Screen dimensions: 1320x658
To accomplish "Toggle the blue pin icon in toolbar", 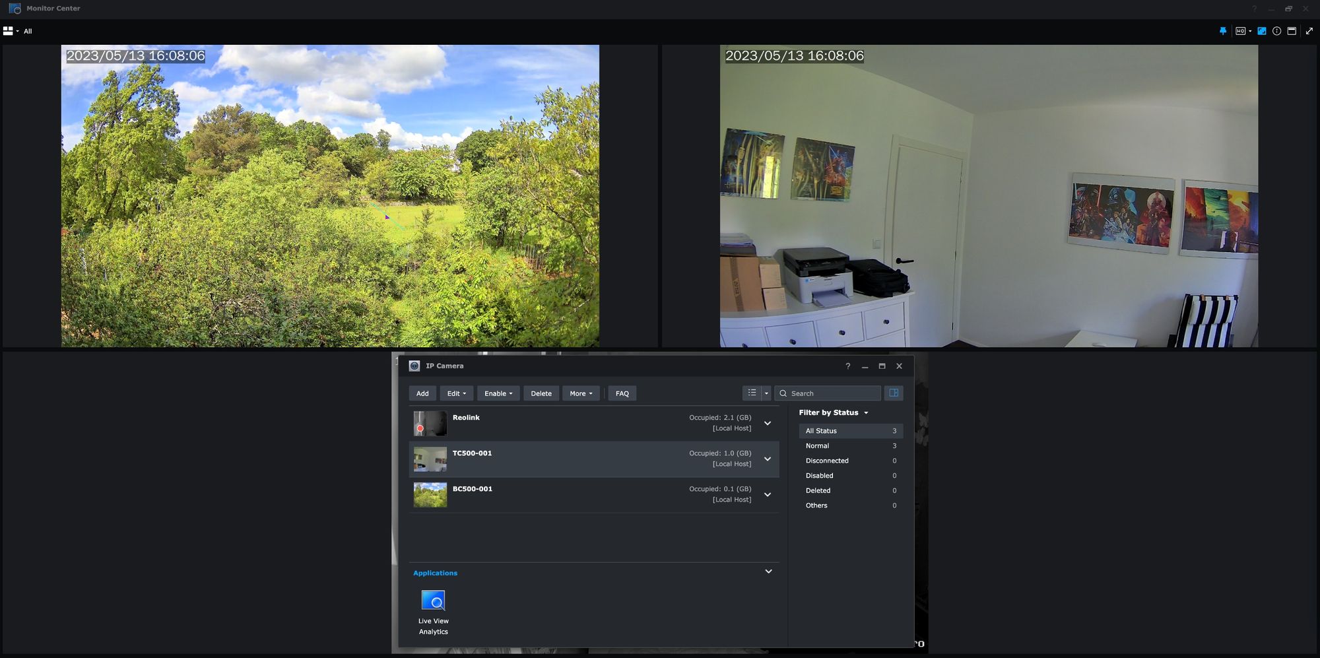I will coord(1223,31).
